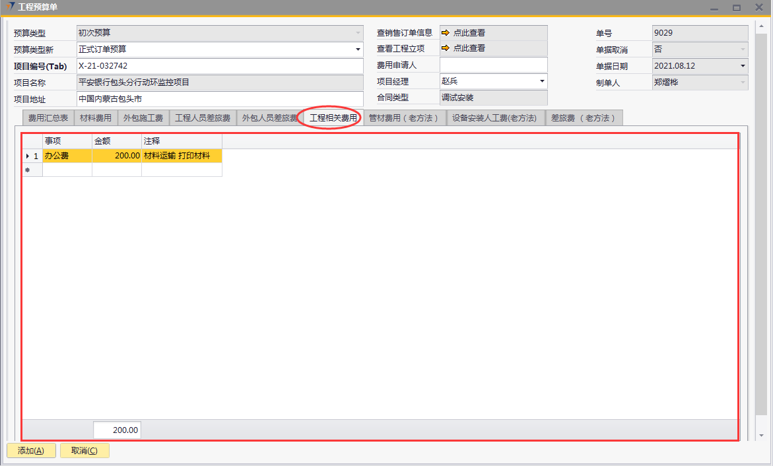The image size is (773, 466).
Task: Click the 添加(A) button
Action: click(x=31, y=451)
